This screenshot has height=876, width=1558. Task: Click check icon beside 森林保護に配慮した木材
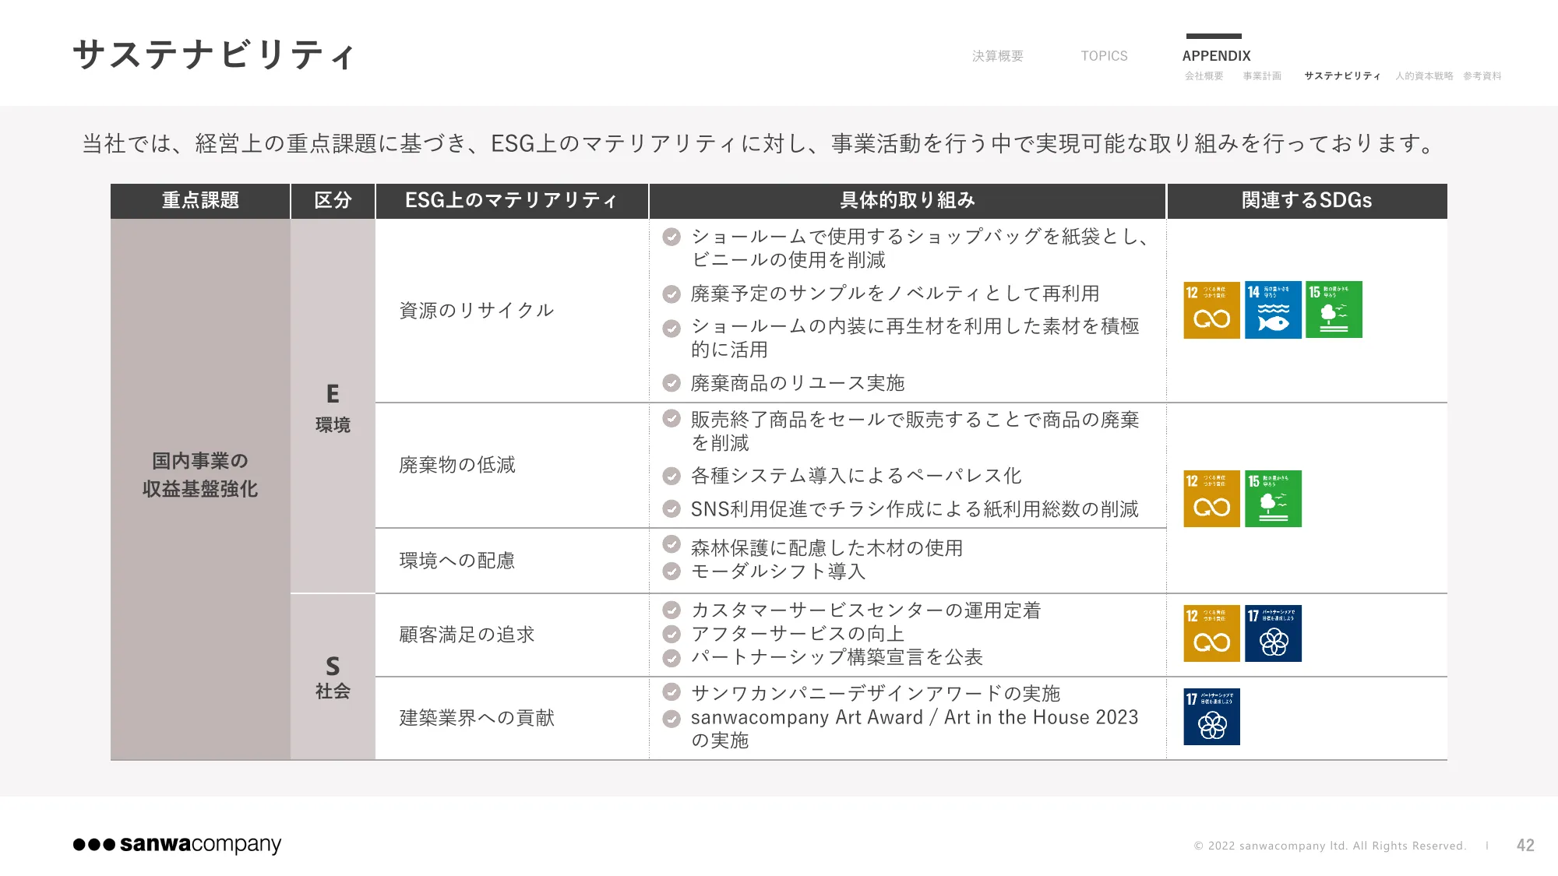pos(671,544)
